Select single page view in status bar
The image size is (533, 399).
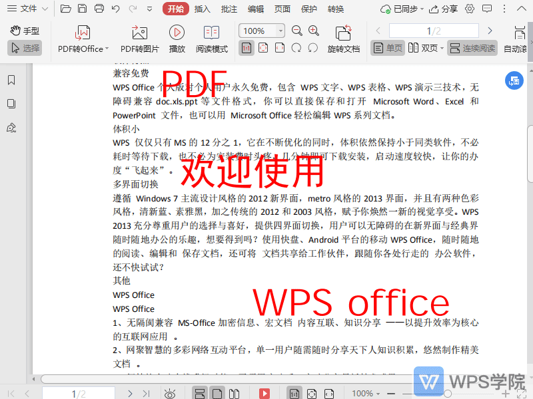[x=217, y=394]
